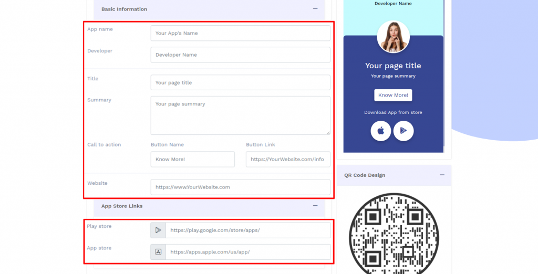The image size is (538, 274).
Task: Focus the Website URL input field
Action: click(240, 187)
